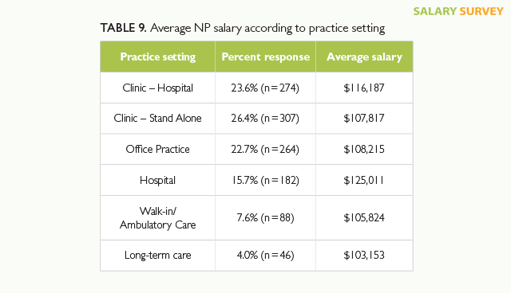Select the 7.6% (n=88) cell
The width and height of the screenshot is (511, 293).
pyautogui.click(x=266, y=218)
